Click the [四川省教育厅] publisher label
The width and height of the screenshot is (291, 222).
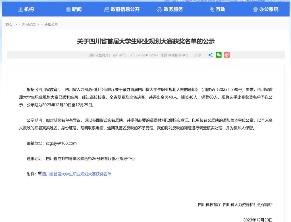pos(99,55)
